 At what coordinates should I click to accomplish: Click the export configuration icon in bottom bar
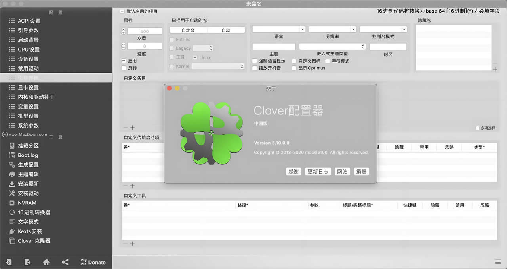[x=27, y=262]
